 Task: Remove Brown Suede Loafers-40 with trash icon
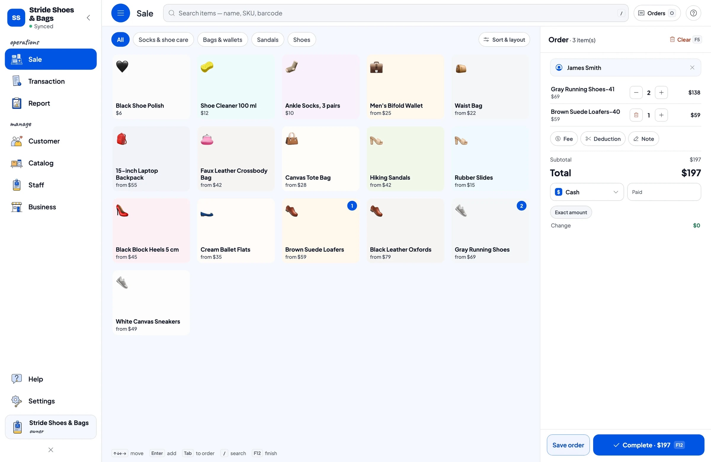tap(636, 115)
